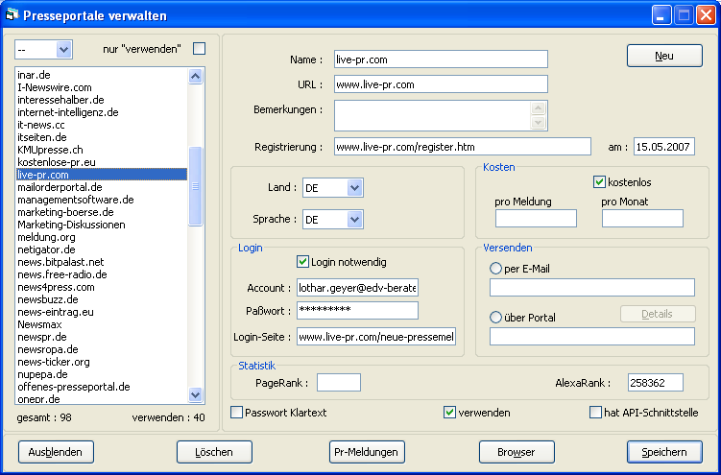721x475 pixels.
Task: Choose über Portal radio option
Action: coord(496,318)
